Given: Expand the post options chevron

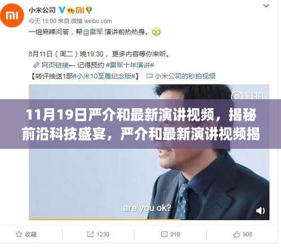Looking at the screenshot, I should click(x=266, y=6).
